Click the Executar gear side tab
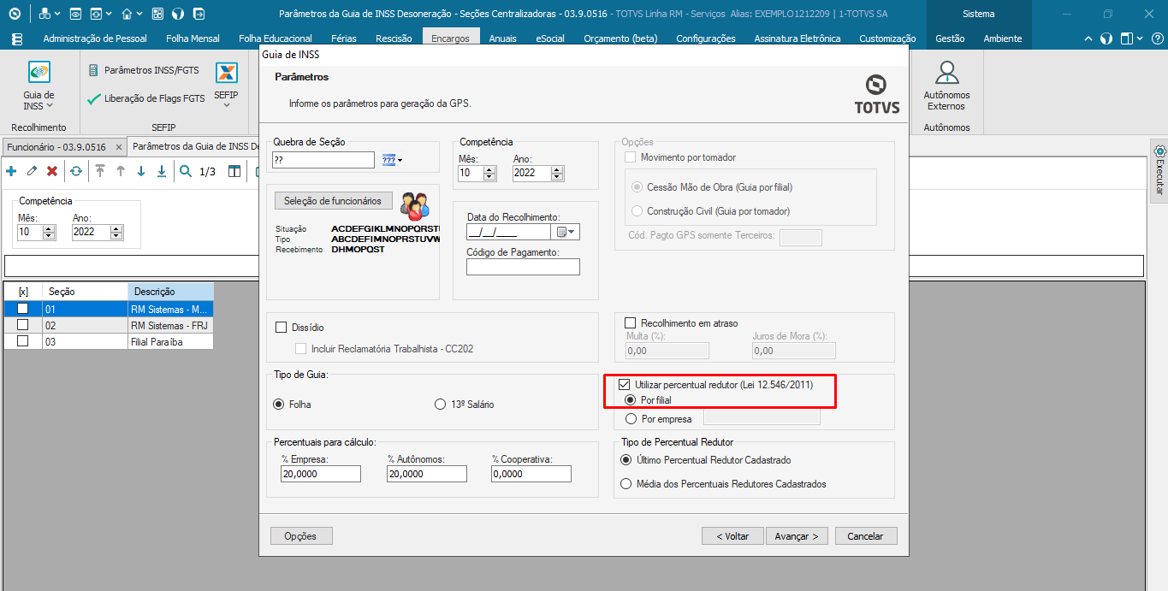 [1159, 169]
